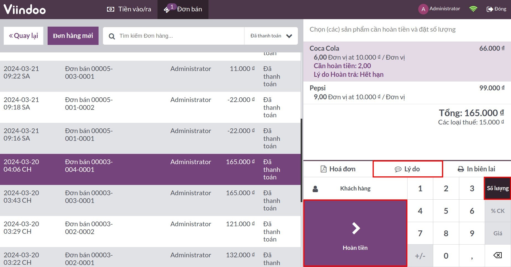Expand the Đã thanh toán filter dropdown

(271, 36)
